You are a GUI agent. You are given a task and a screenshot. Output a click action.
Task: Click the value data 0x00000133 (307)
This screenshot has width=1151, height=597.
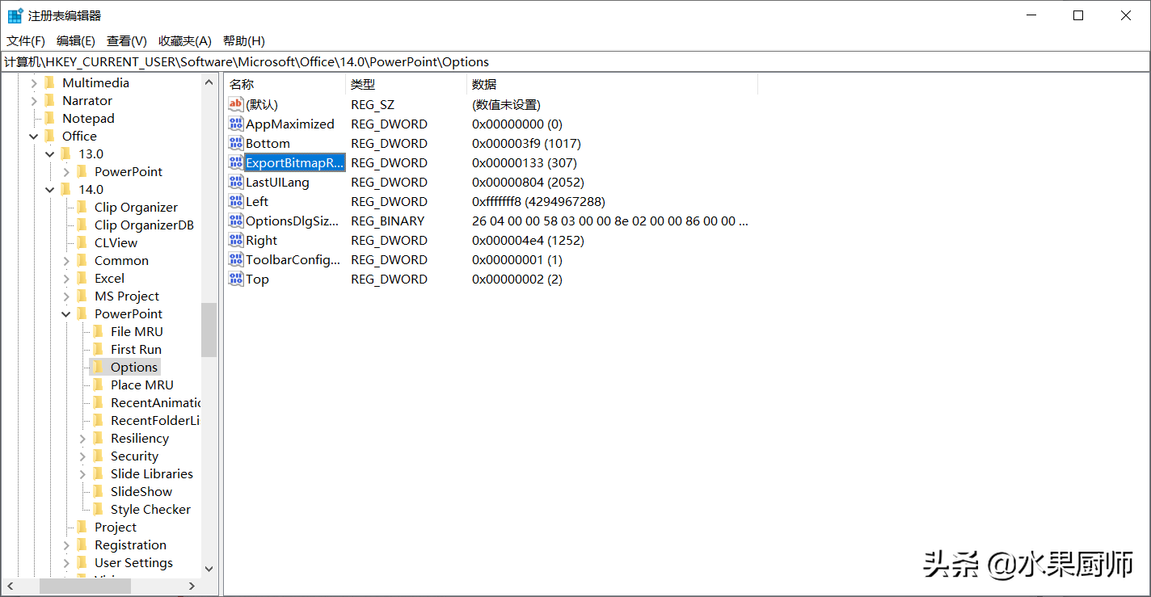pos(525,162)
